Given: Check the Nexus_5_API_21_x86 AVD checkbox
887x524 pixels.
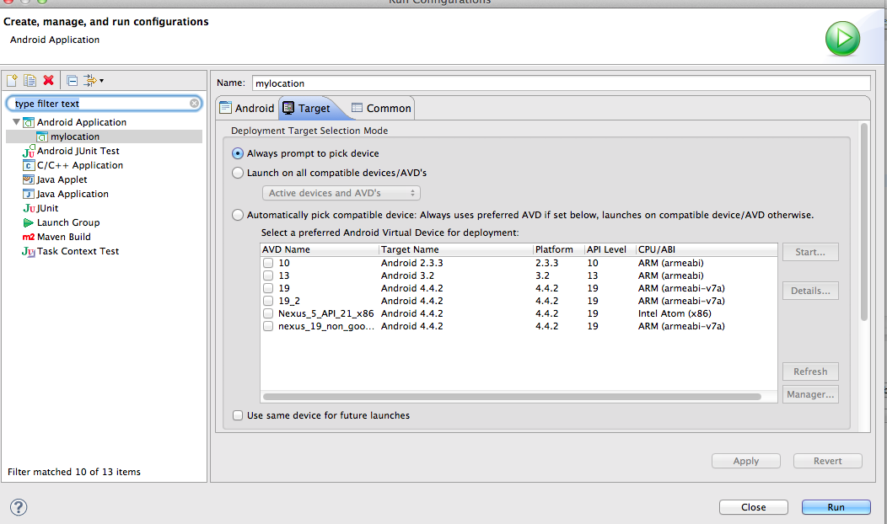Looking at the screenshot, I should 268,313.
